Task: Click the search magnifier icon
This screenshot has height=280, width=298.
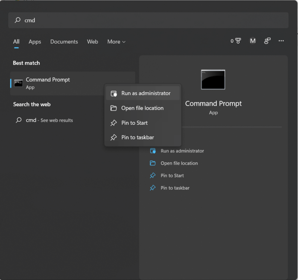Action: 18,20
